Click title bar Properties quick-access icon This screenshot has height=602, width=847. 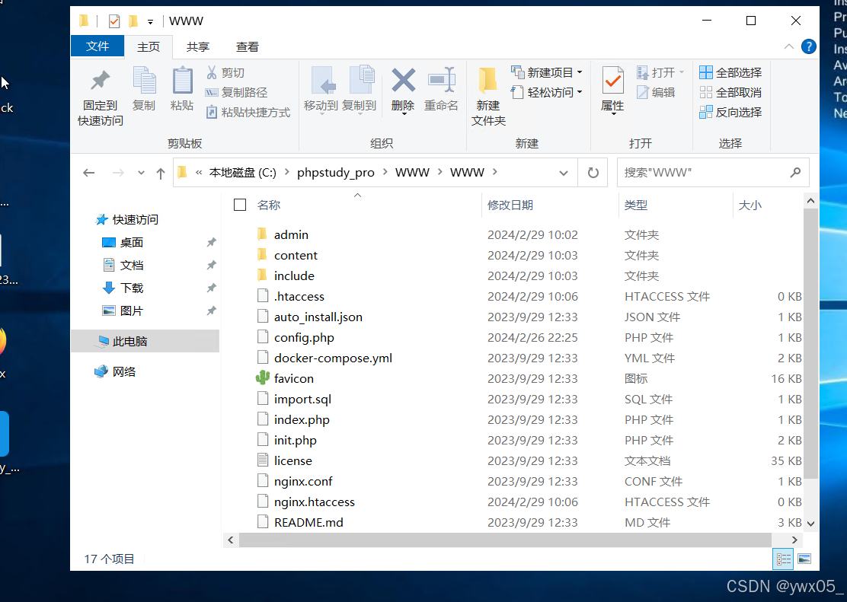pyautogui.click(x=114, y=21)
